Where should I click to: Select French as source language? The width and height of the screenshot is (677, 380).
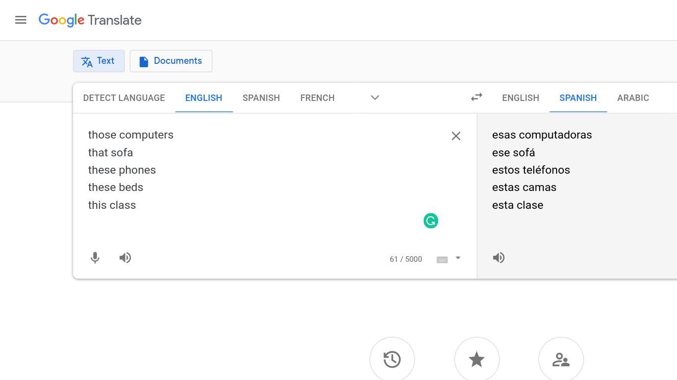pos(317,98)
